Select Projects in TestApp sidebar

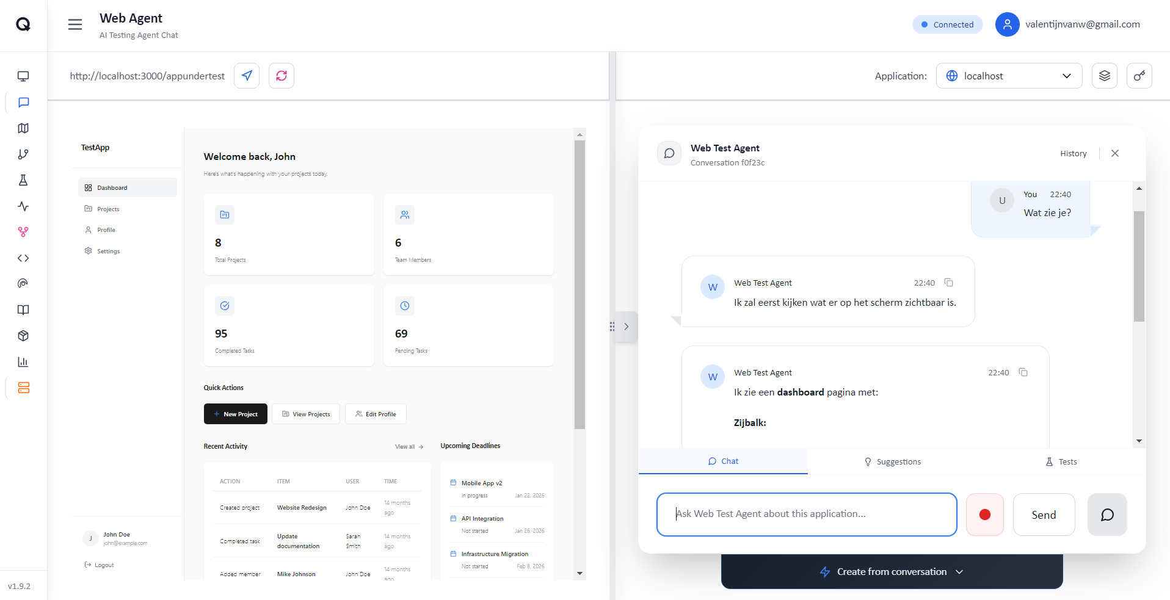pyautogui.click(x=128, y=209)
